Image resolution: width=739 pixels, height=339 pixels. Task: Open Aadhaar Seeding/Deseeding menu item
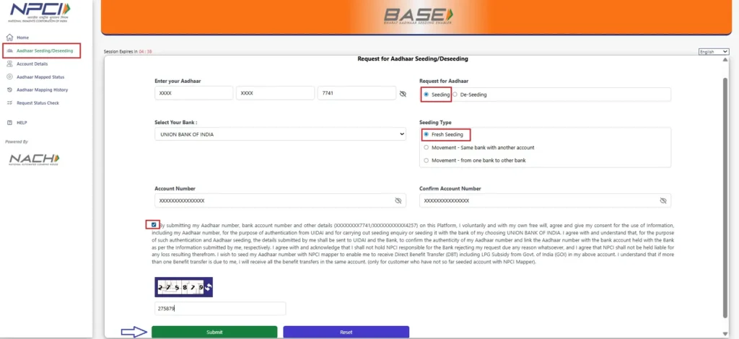point(45,50)
